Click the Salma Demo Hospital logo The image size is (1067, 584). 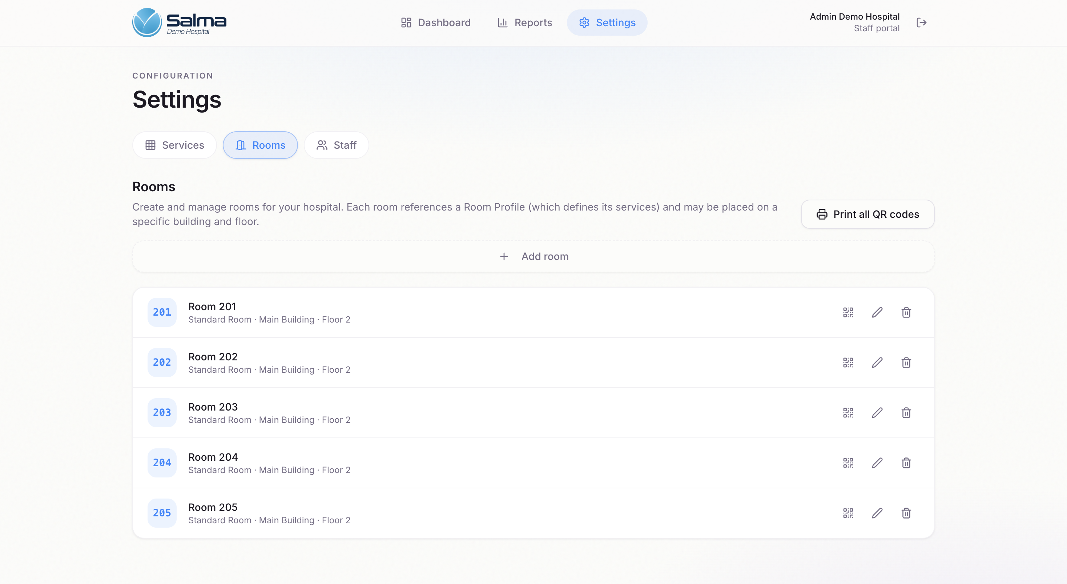coord(180,23)
